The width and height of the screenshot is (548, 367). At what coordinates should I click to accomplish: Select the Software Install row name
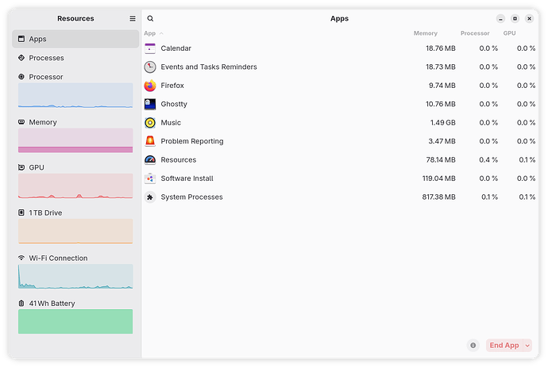click(187, 178)
